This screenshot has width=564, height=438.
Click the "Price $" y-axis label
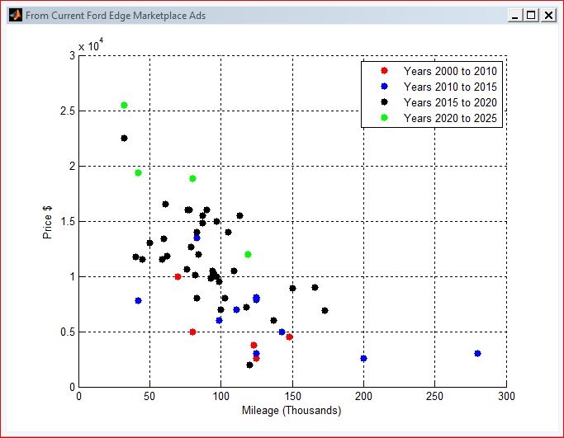48,221
